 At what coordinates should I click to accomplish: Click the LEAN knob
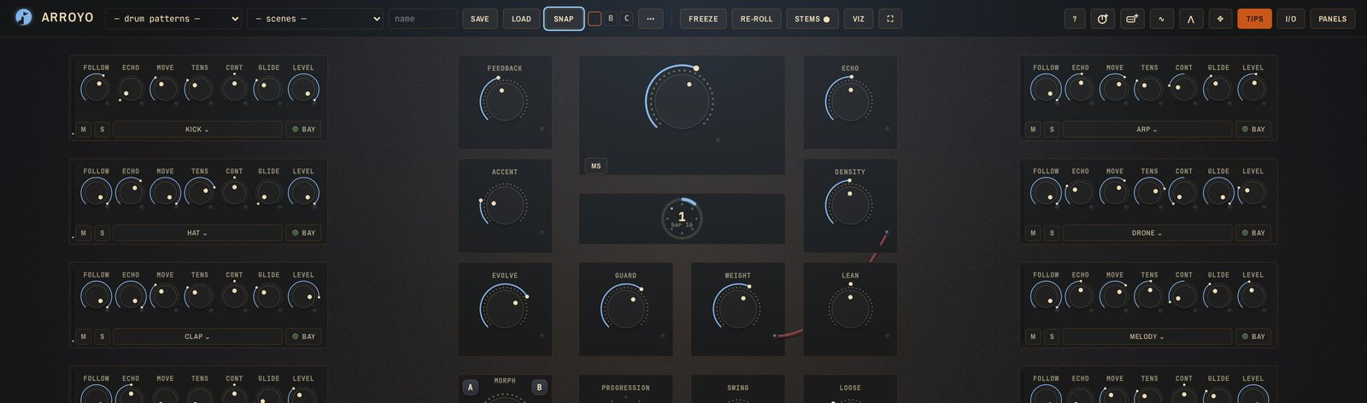pos(850,308)
